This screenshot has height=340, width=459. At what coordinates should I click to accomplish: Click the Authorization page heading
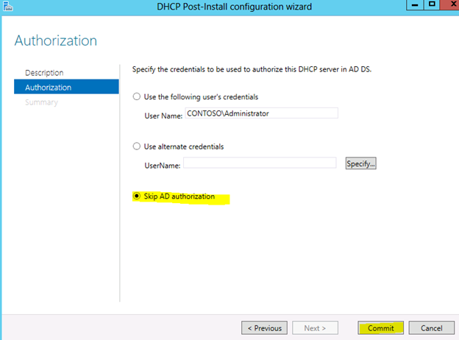[x=56, y=40]
